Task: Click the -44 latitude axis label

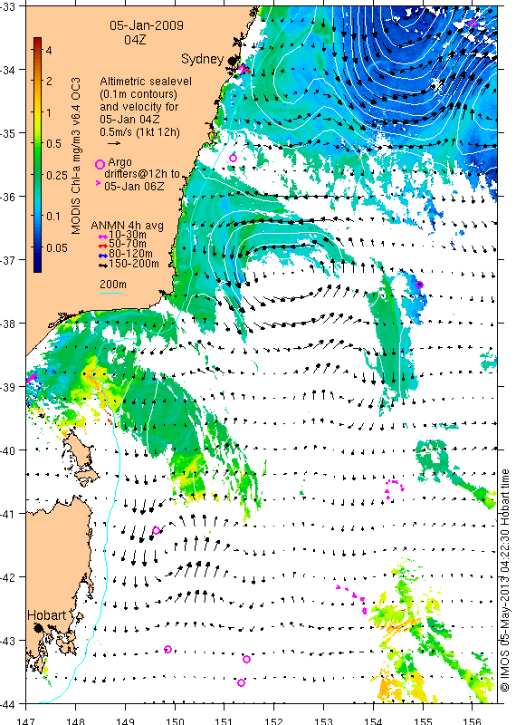Action: [x=7, y=704]
